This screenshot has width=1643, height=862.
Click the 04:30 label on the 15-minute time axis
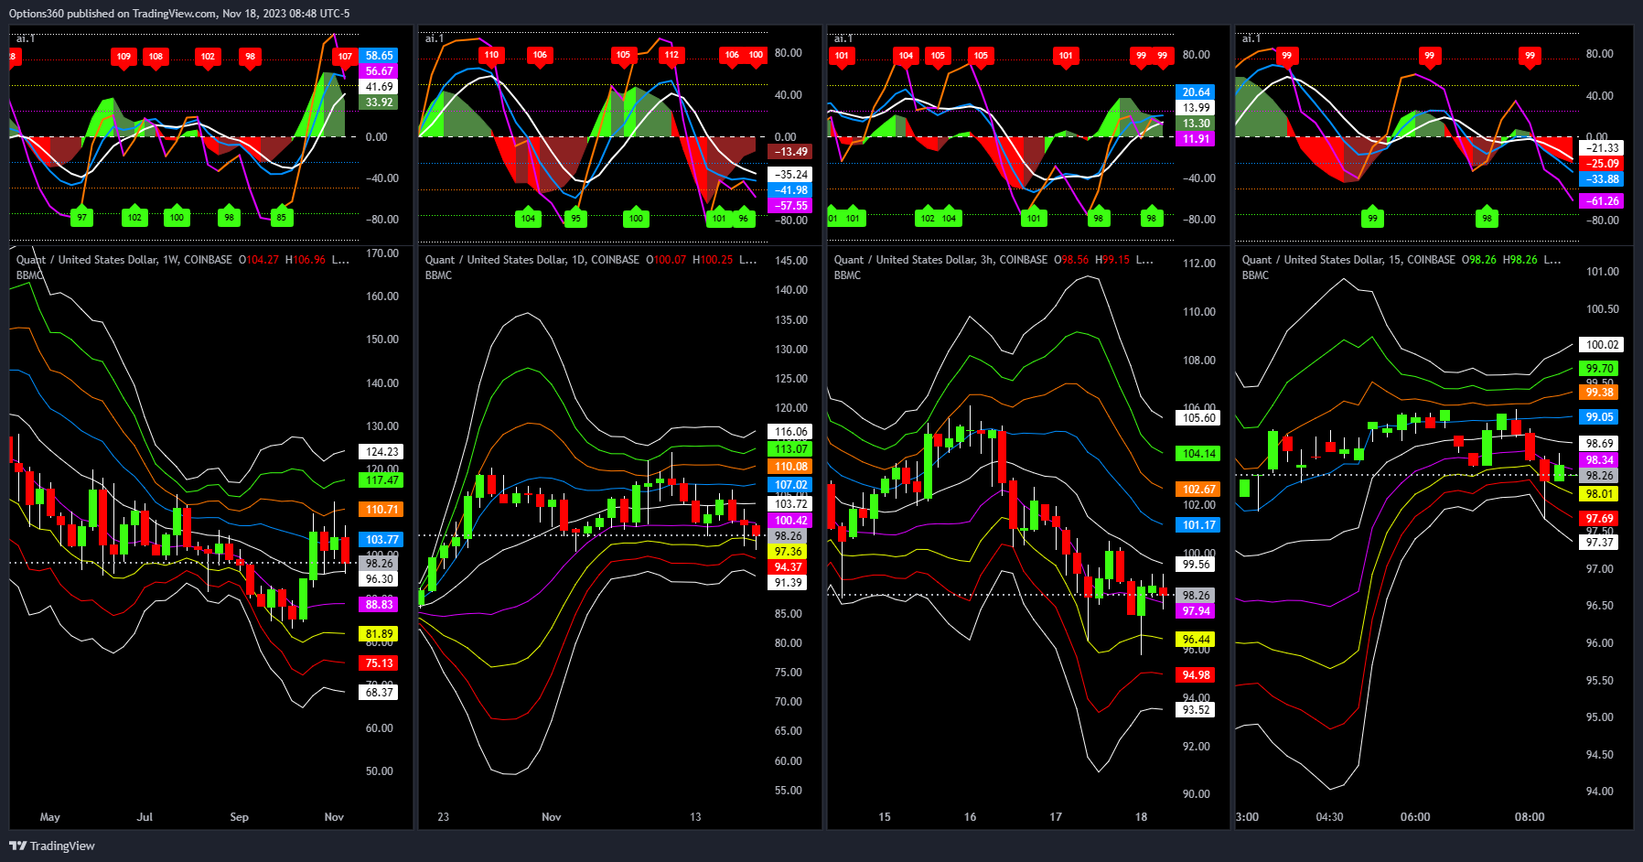tap(1329, 817)
